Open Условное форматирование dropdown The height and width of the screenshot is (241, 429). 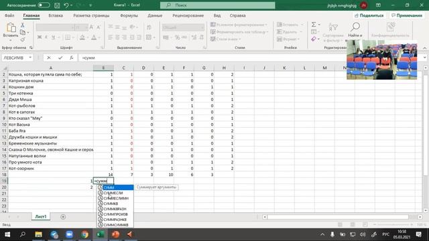pos(239,25)
